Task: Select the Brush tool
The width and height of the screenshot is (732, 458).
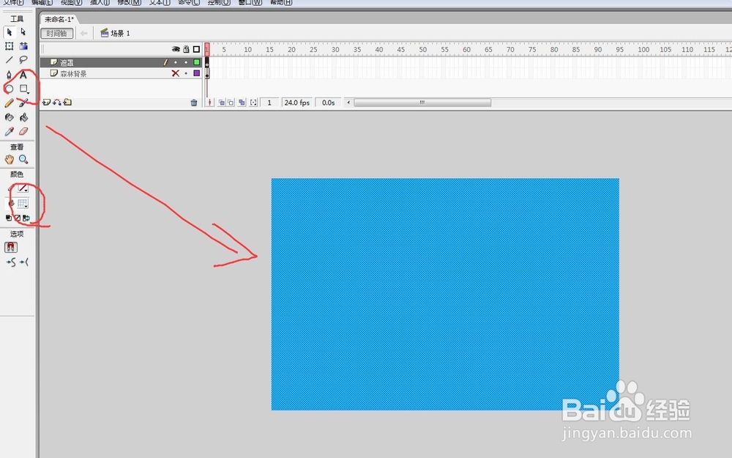Action: [23, 103]
